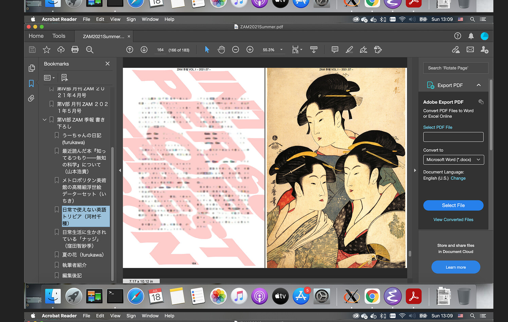
Task: Select bookmark うーちゃんの日記 (furukawa)
Action: (x=82, y=139)
